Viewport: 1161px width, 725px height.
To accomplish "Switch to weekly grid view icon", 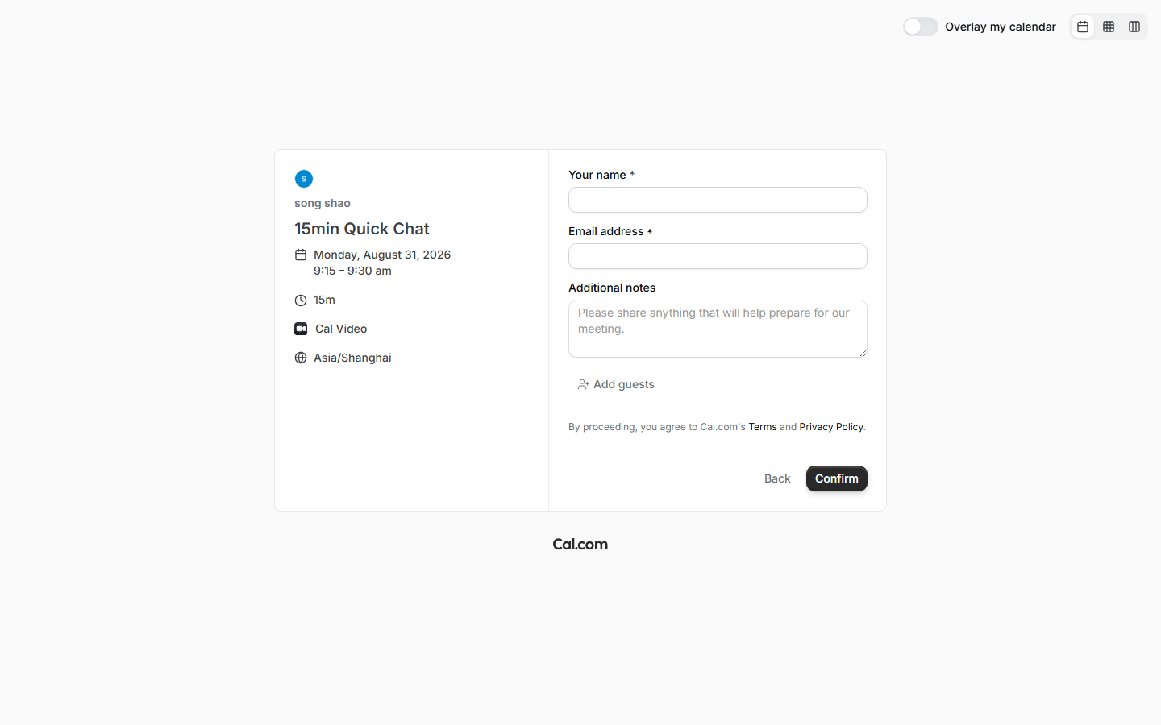I will tap(1109, 27).
